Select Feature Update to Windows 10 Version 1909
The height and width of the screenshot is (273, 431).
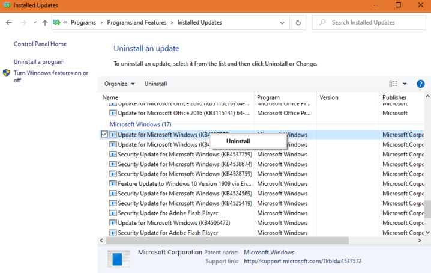pyautogui.click(x=184, y=184)
